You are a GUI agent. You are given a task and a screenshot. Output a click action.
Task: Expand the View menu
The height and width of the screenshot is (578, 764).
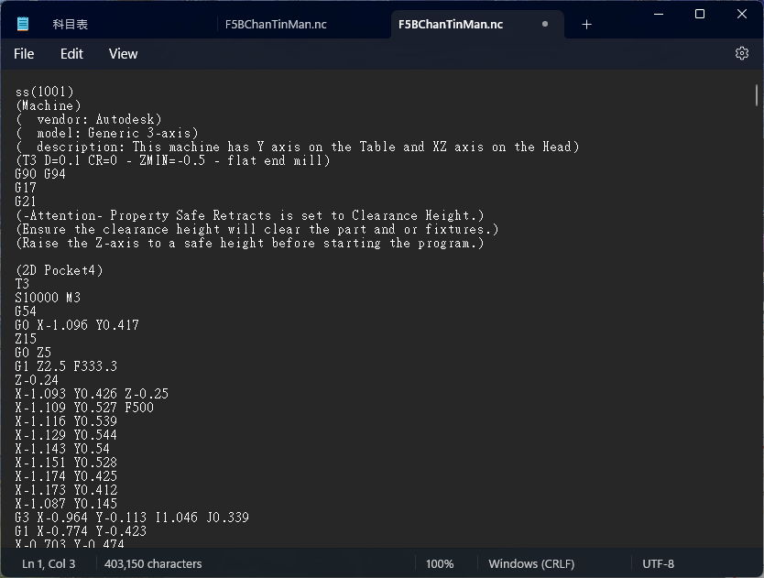pos(123,54)
